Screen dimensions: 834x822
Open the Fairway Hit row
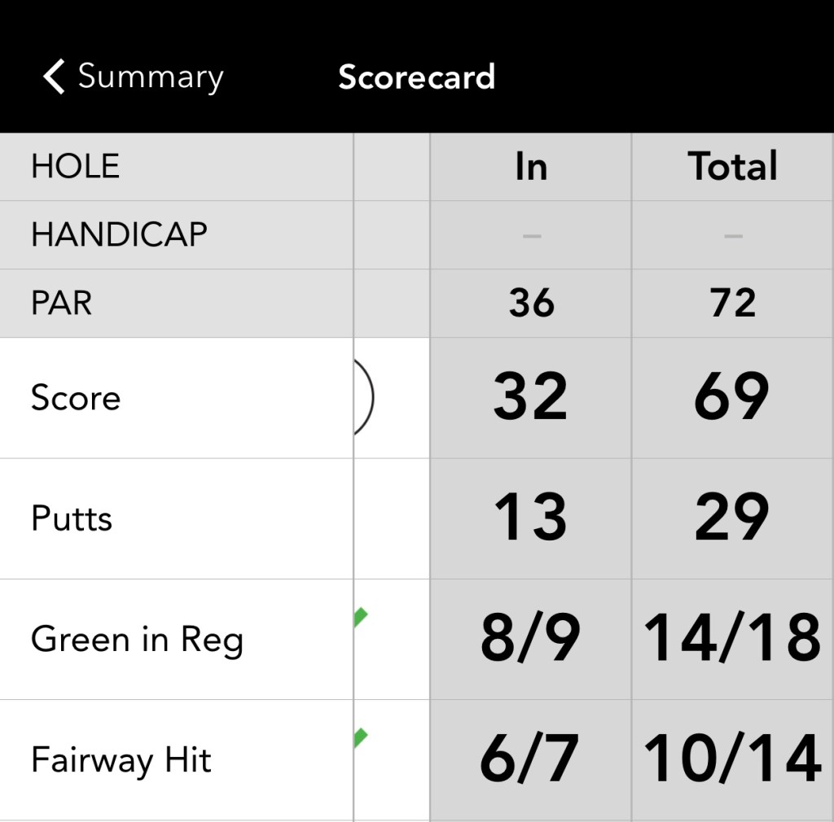pos(121,760)
